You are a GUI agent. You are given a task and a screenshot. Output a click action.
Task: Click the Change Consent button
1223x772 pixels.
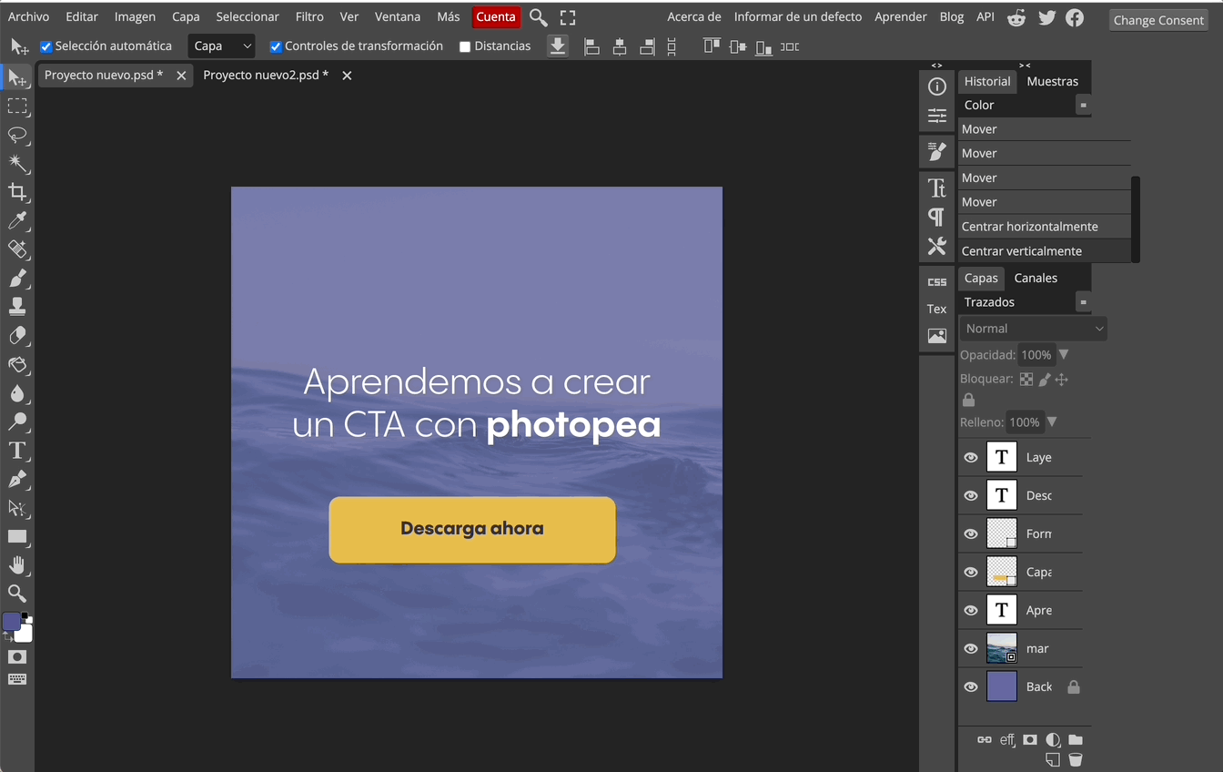click(1157, 20)
